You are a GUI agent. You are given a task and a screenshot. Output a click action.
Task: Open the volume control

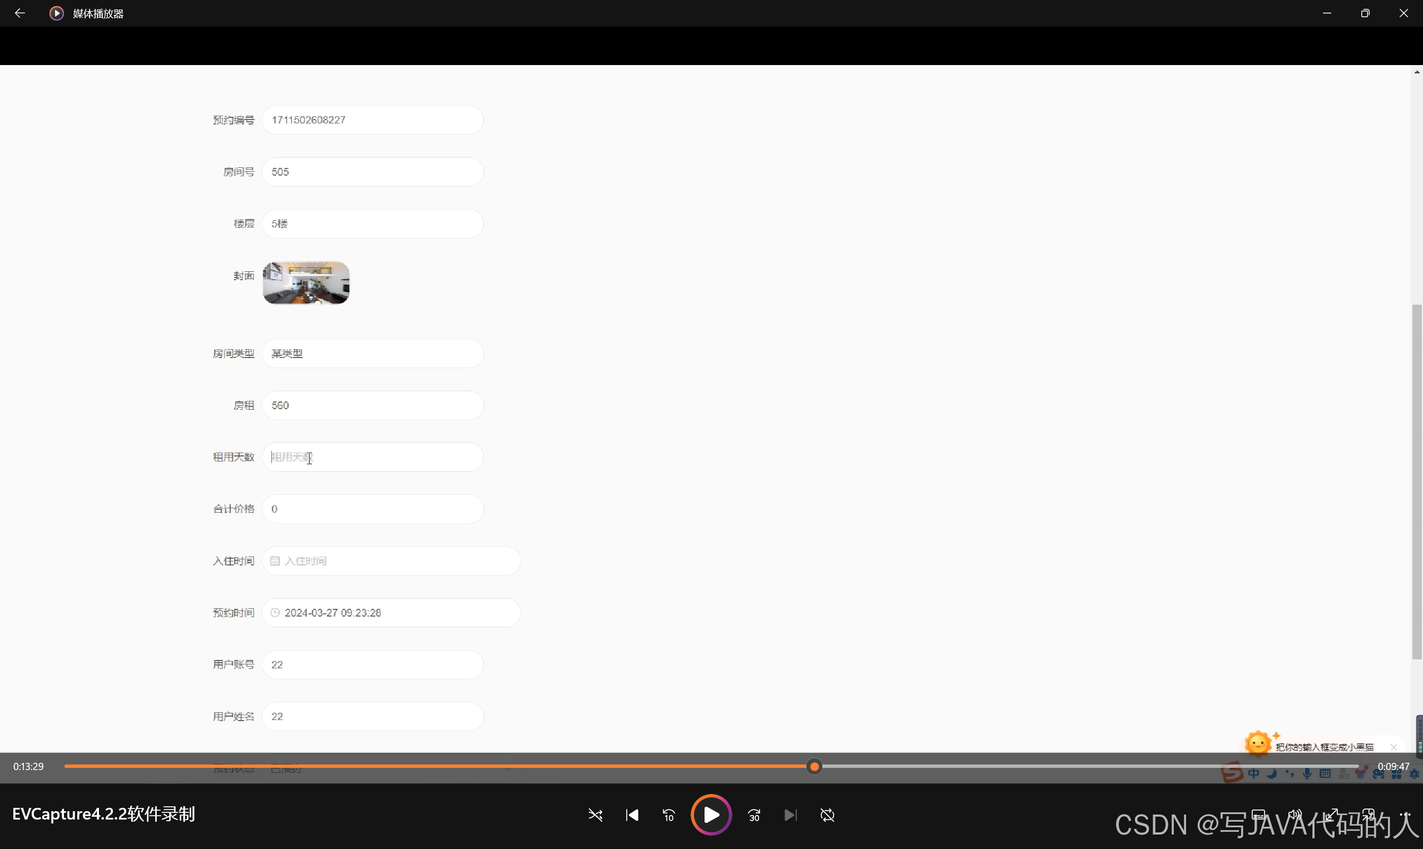(1295, 815)
